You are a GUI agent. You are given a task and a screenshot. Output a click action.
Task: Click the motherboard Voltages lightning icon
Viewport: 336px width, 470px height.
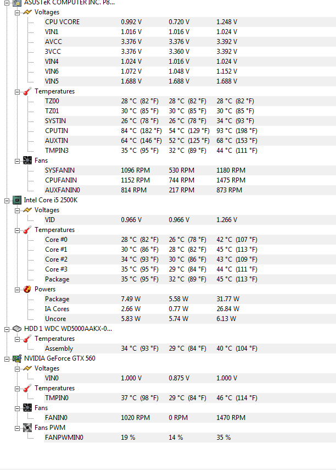[27, 12]
